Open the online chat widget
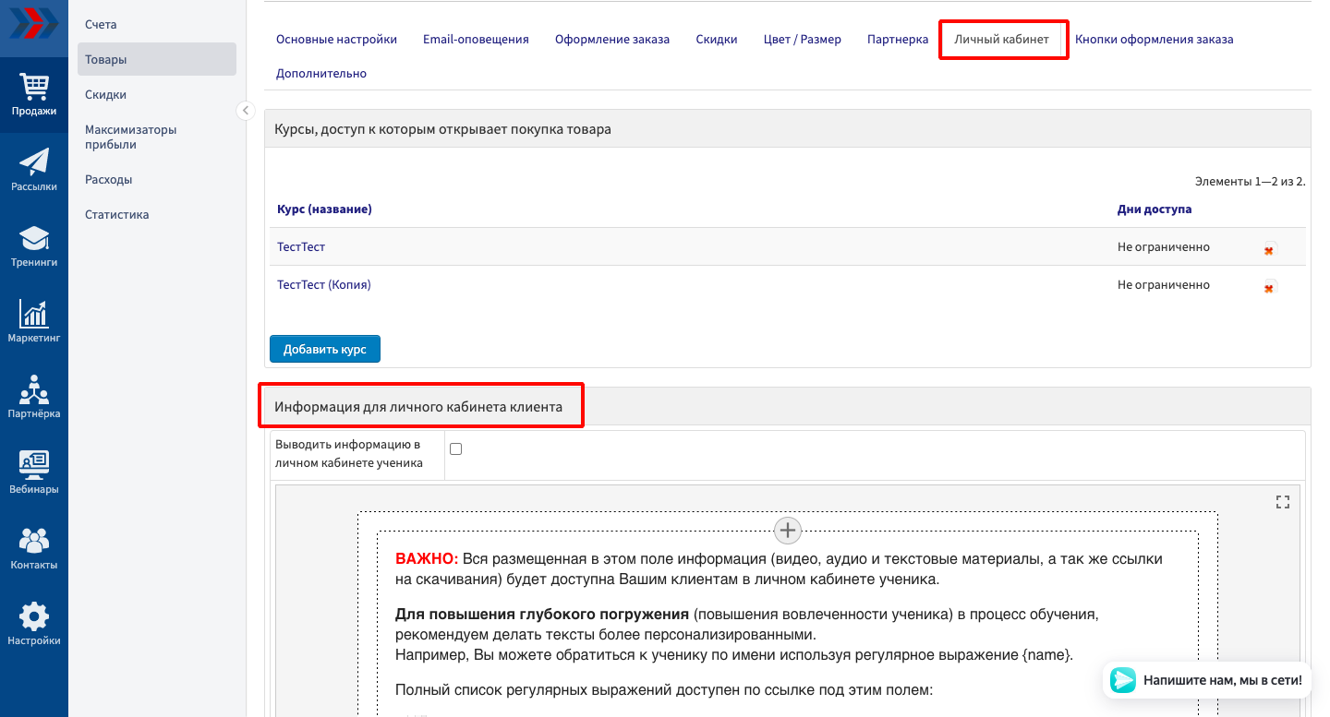 coord(1209,680)
